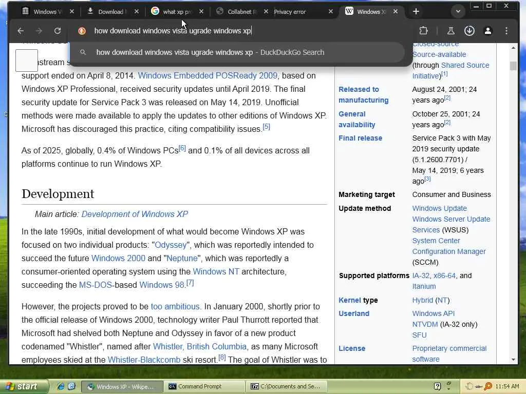
Task: Open the downloads icon in toolbar
Action: (469, 31)
